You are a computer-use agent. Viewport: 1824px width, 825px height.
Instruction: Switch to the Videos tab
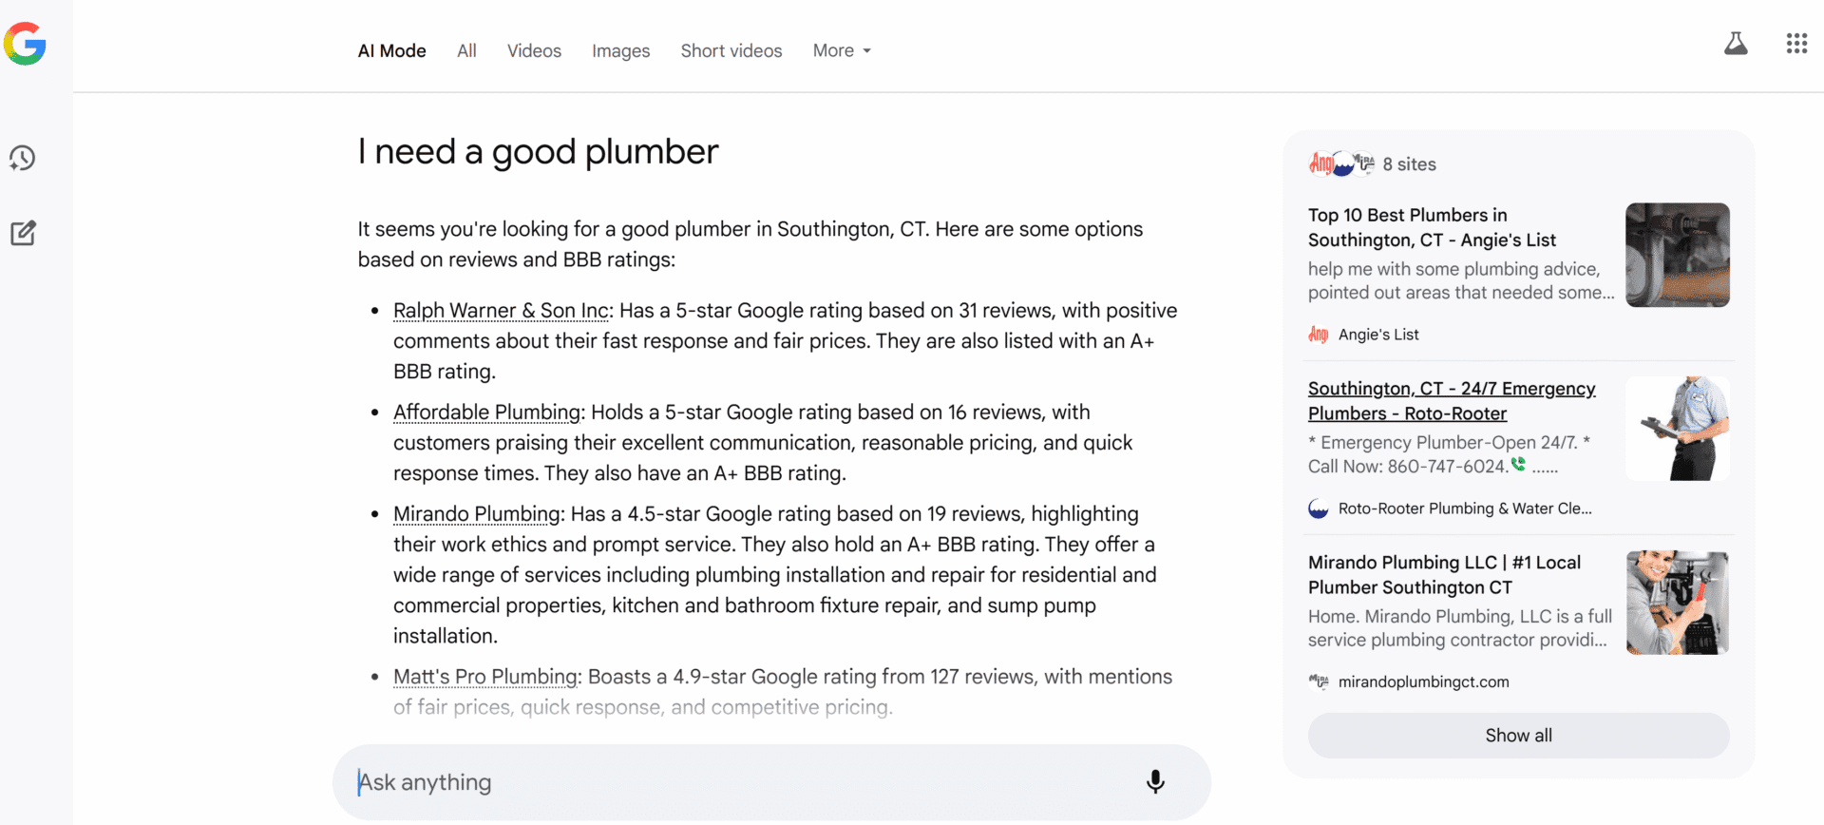(x=534, y=50)
